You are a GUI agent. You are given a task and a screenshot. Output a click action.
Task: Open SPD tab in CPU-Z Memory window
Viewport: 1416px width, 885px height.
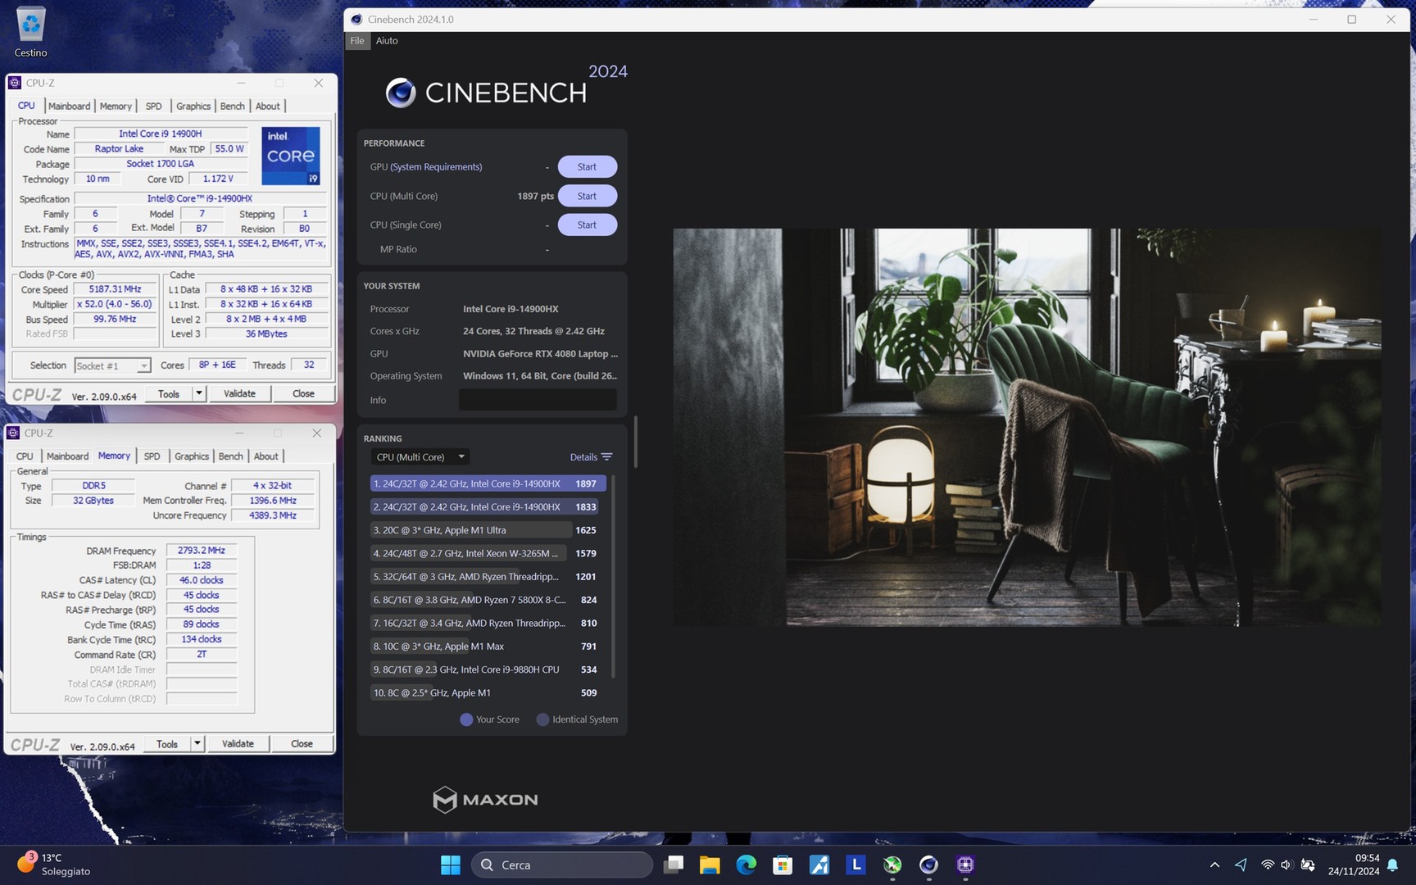[x=152, y=456]
